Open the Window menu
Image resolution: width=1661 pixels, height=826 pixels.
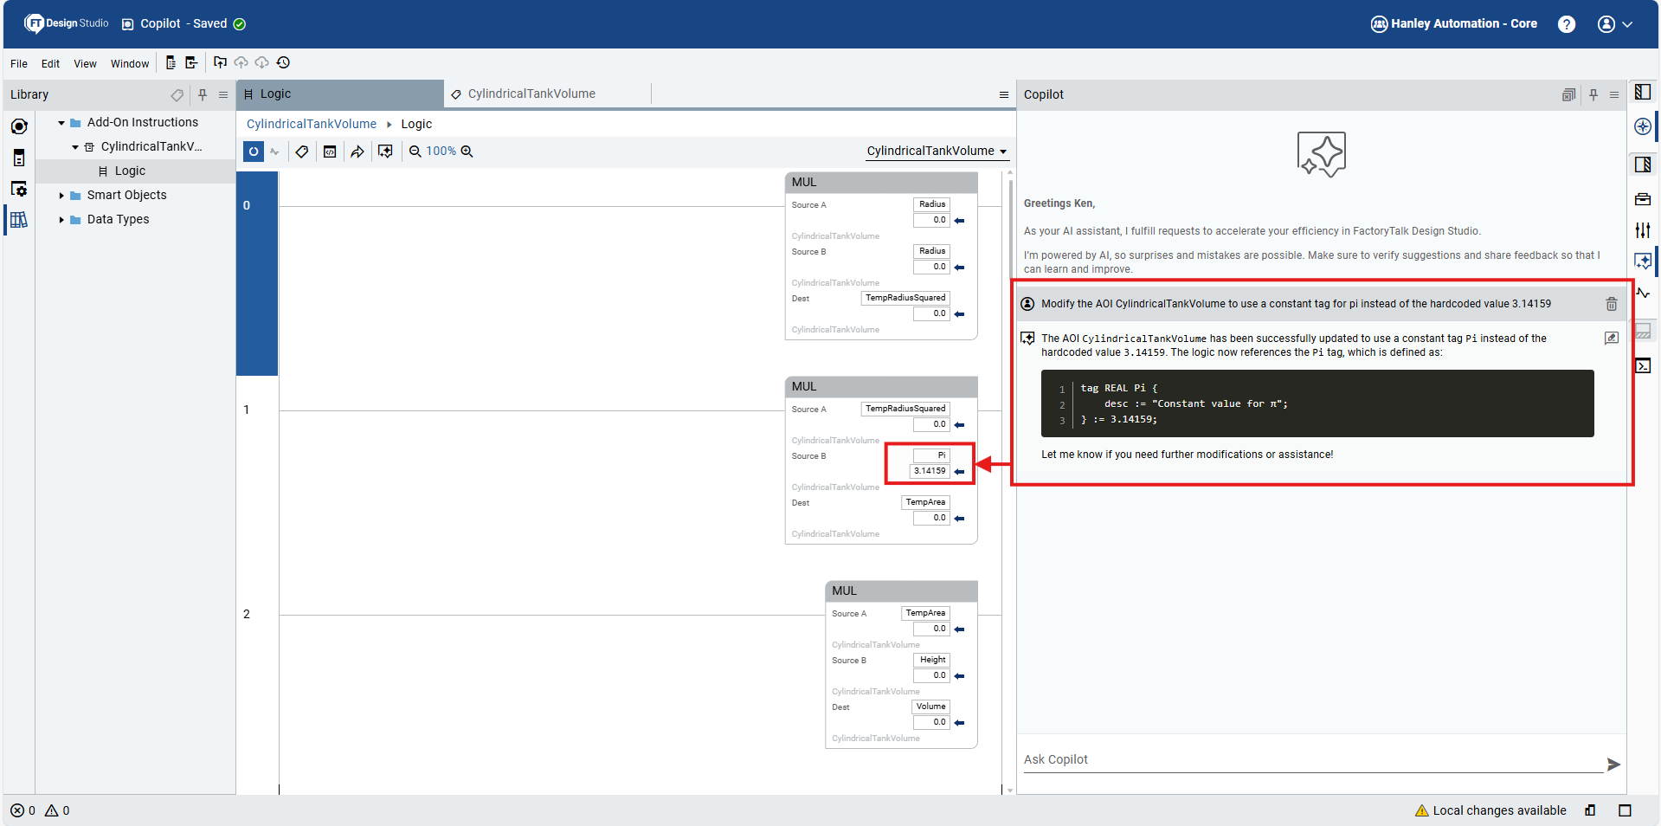[x=130, y=63]
